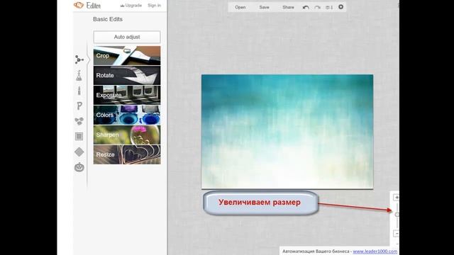Open the Effects flask icon

[79, 75]
